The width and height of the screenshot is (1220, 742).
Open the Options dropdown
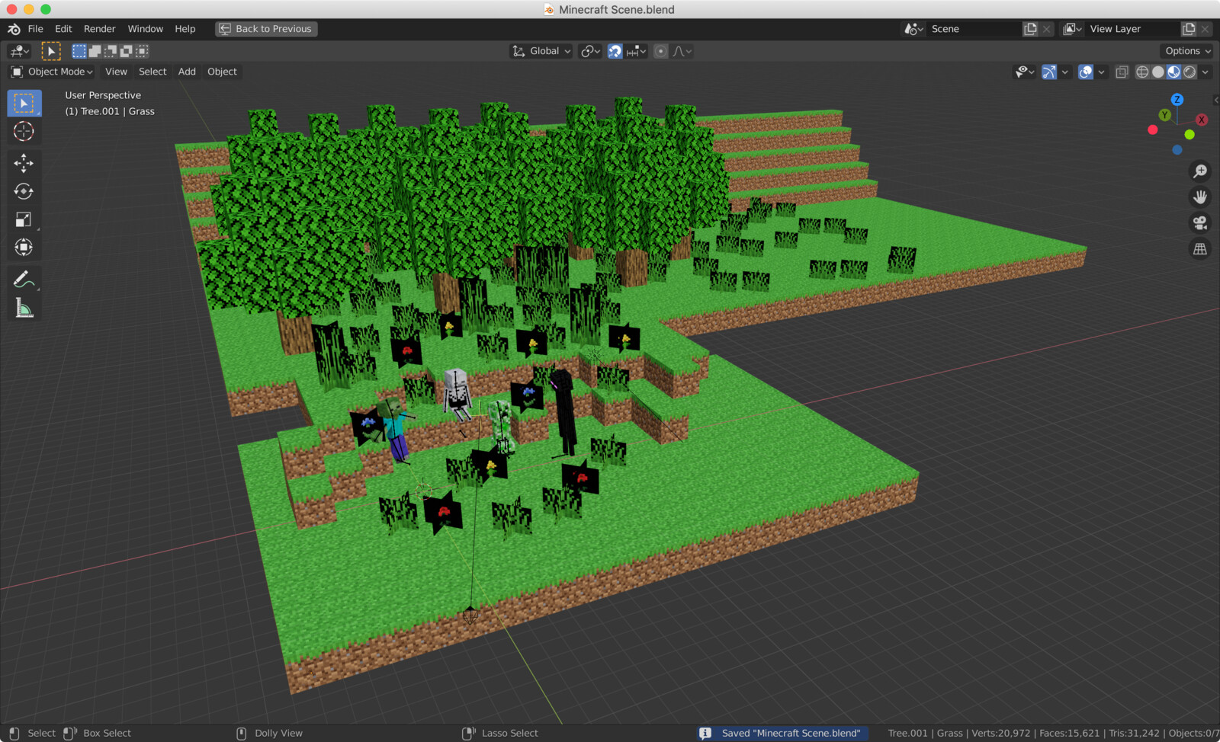coord(1187,51)
